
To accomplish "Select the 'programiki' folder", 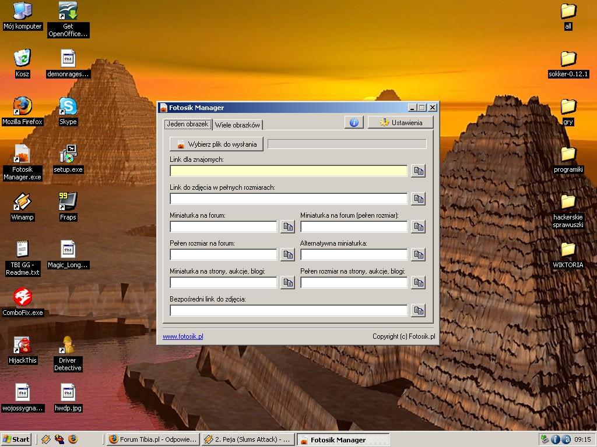I will click(x=568, y=159).
